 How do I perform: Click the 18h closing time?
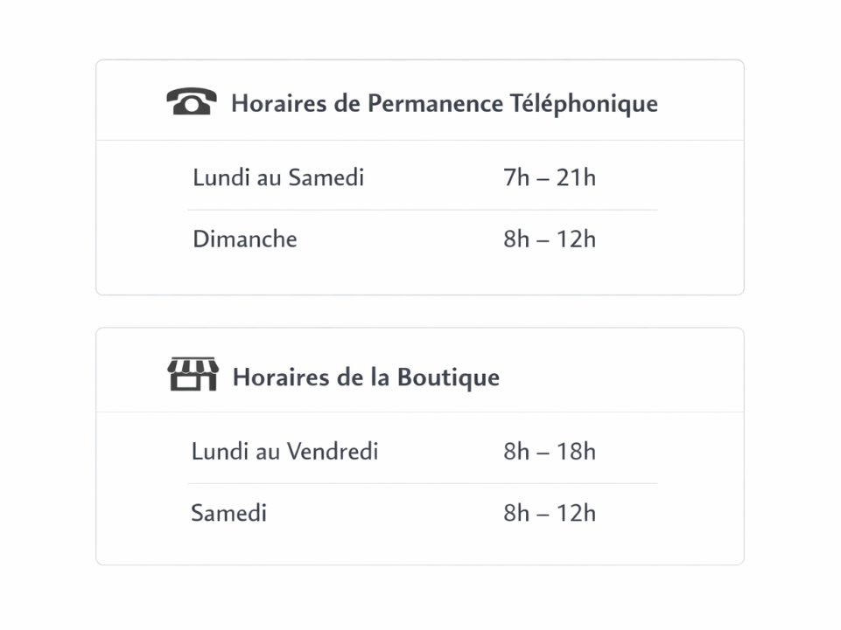point(576,452)
